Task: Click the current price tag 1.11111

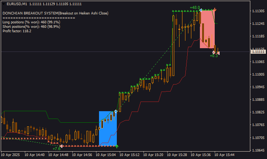Action: point(258,52)
